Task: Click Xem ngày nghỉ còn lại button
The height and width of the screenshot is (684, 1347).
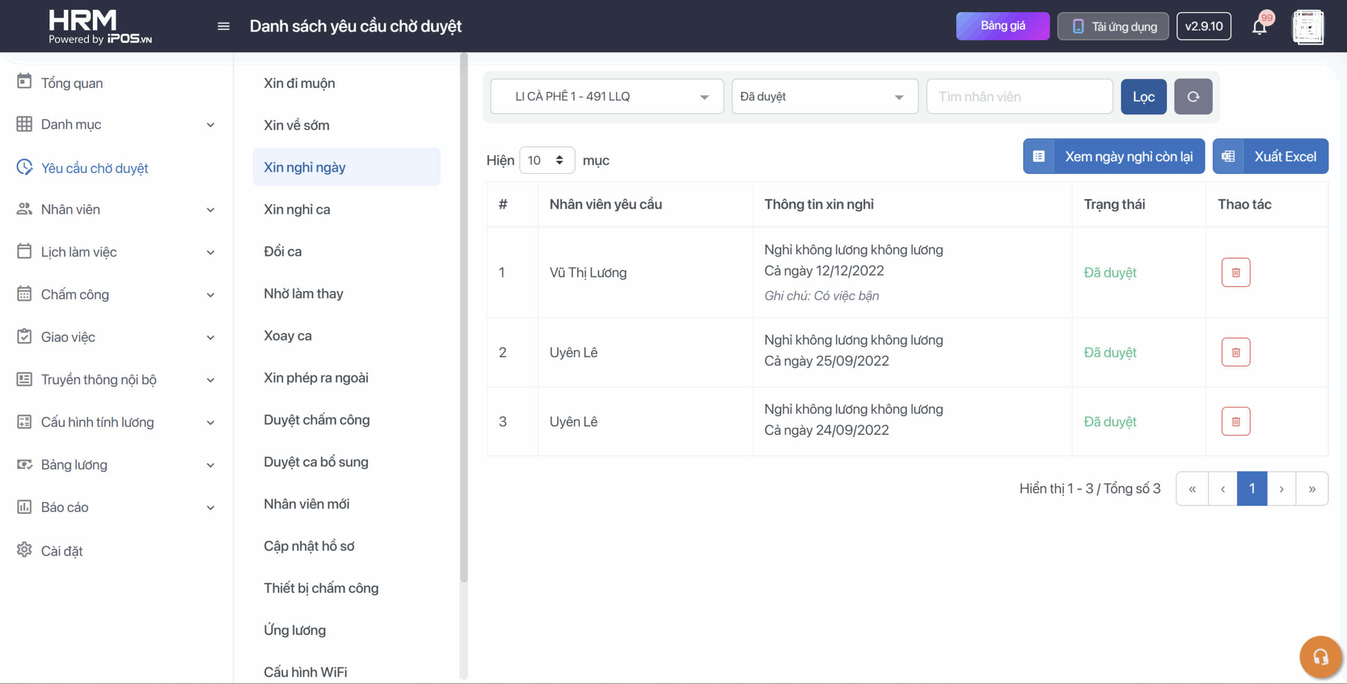Action: coord(1113,157)
